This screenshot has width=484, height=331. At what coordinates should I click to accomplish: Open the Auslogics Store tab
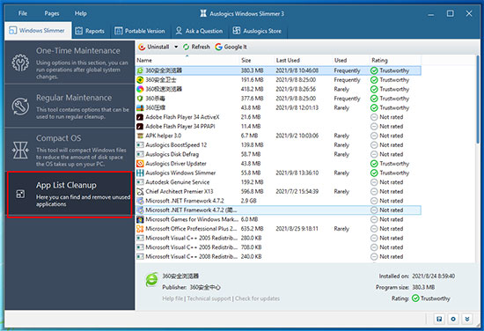tap(257, 31)
